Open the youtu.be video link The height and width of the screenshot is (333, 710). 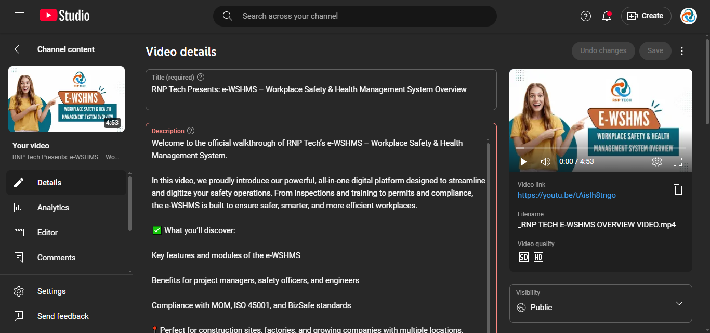click(567, 195)
